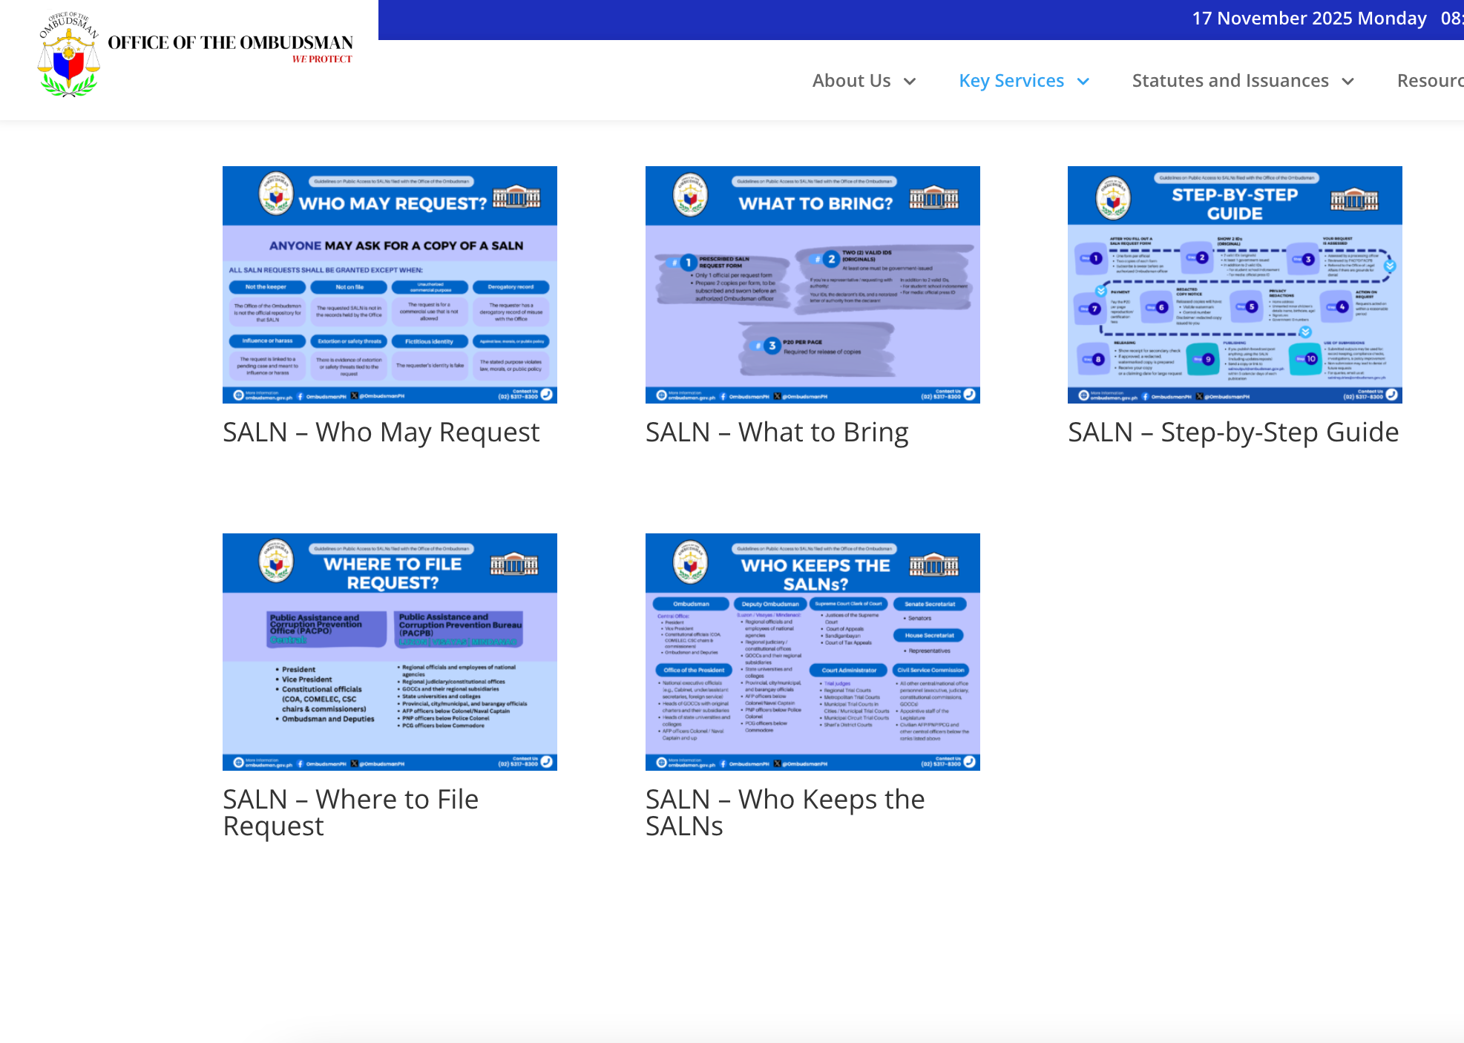Expand the Statutes and Issuances chevron
The width and height of the screenshot is (1464, 1043).
[x=1348, y=82]
